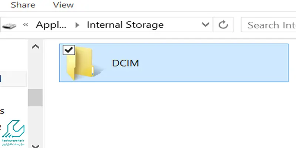Screen dimensions: 296x148
Task: Open the View ribbon tab
Action: click(x=63, y=5)
